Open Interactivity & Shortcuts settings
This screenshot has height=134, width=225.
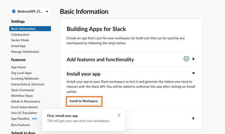[28, 84]
